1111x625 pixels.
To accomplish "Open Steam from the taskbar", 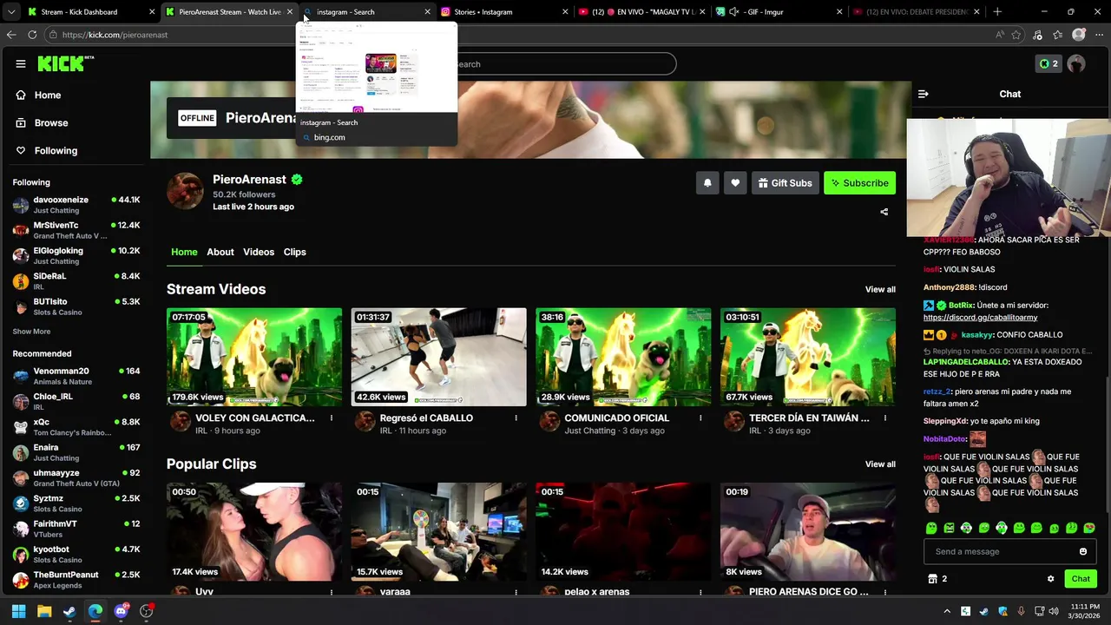I will click(x=69, y=611).
